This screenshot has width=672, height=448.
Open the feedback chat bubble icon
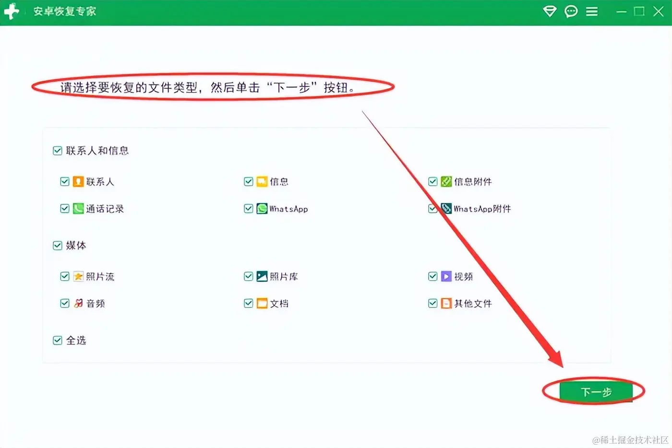[x=571, y=11]
